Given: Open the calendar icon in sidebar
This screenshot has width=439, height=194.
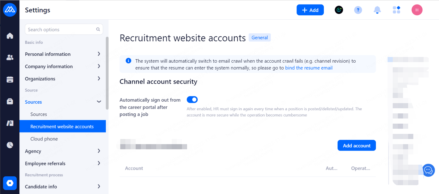Looking at the screenshot, I should pyautogui.click(x=10, y=79).
